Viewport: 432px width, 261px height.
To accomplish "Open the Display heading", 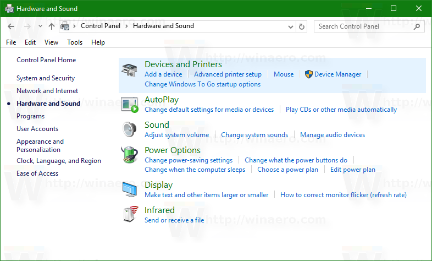I will [159, 185].
